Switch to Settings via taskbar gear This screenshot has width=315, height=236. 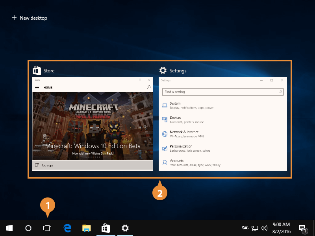tap(125, 228)
